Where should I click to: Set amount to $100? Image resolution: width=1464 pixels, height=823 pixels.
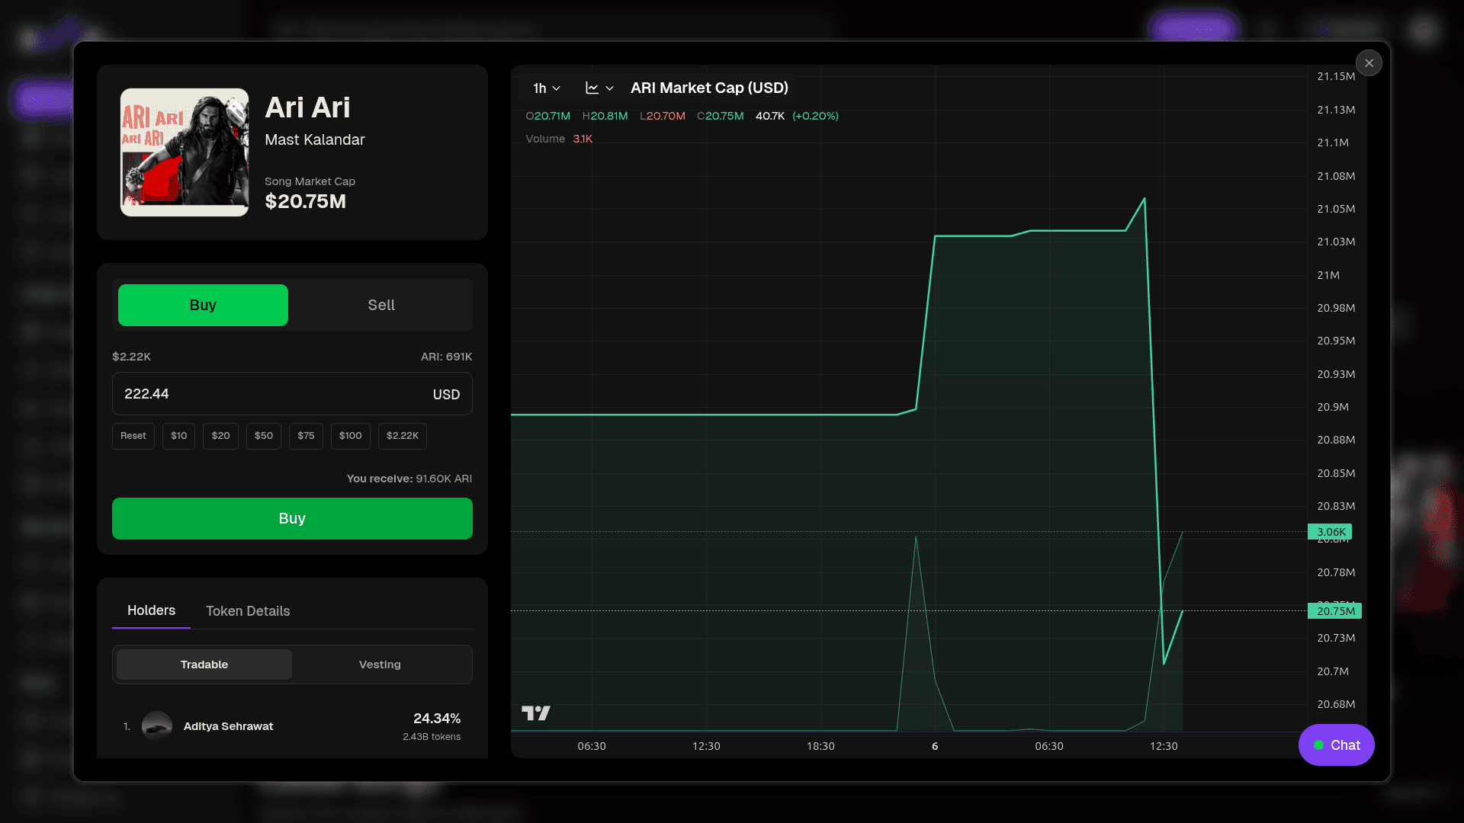click(x=351, y=436)
